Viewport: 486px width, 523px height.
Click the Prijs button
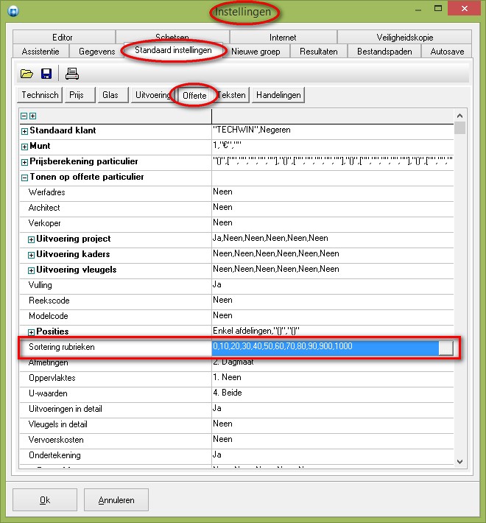pos(80,95)
